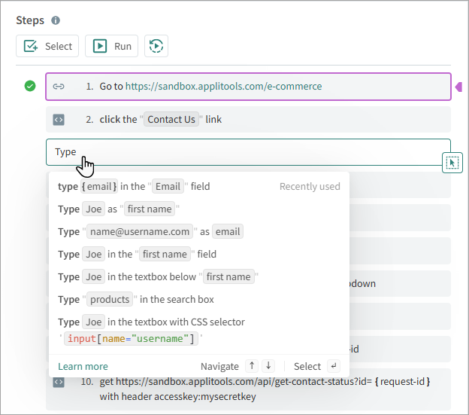The width and height of the screenshot is (469, 415).
Task: Click the code icon on step 2
Action: tap(59, 119)
